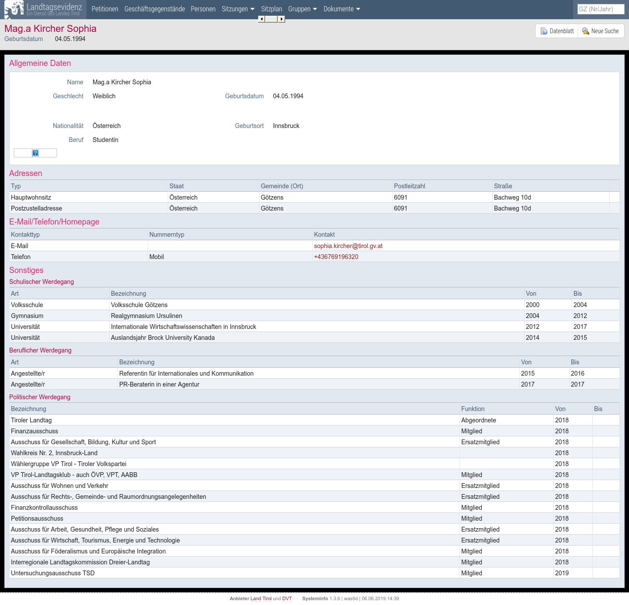Click the Landtagsevidenz title text
The width and height of the screenshot is (629, 605).
54,7
